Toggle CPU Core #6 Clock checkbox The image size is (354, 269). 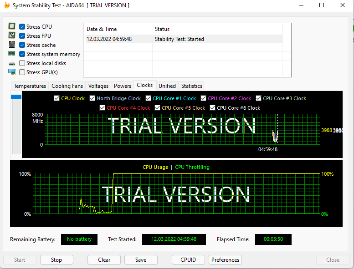[212, 108]
